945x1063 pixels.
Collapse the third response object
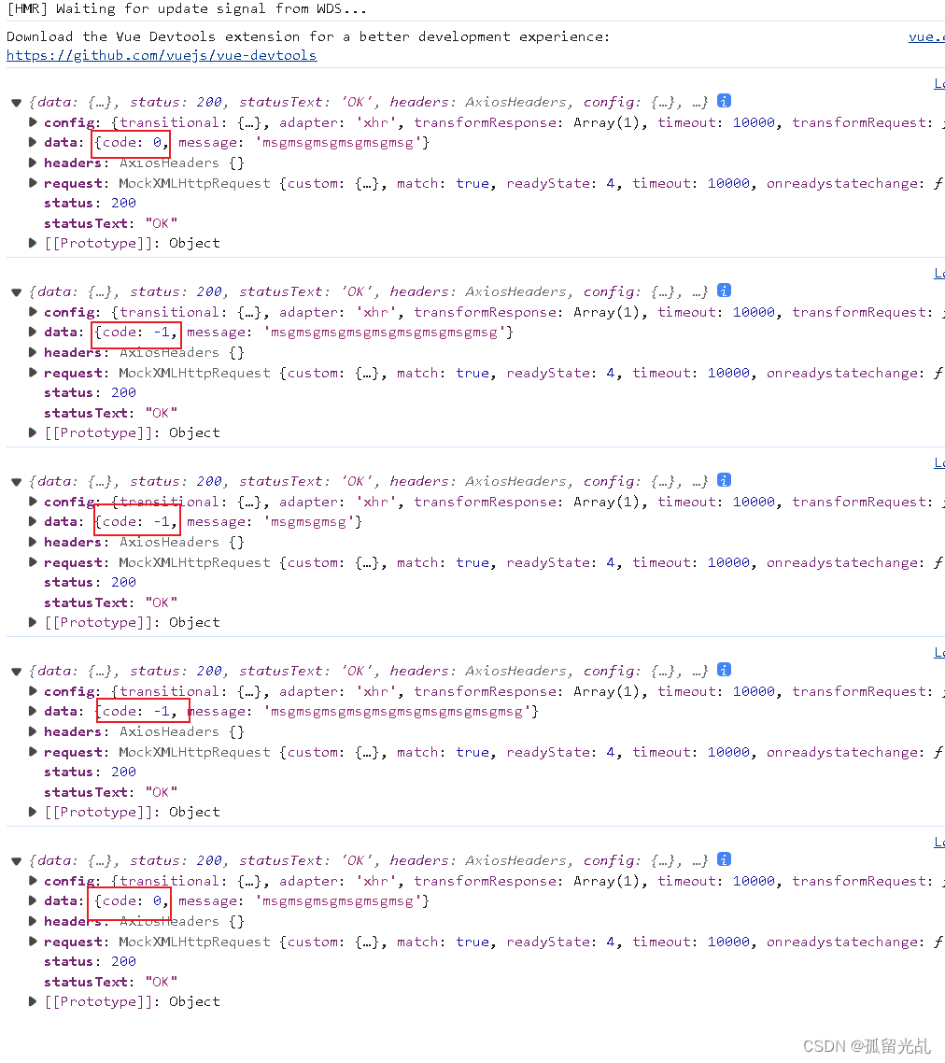(x=16, y=480)
